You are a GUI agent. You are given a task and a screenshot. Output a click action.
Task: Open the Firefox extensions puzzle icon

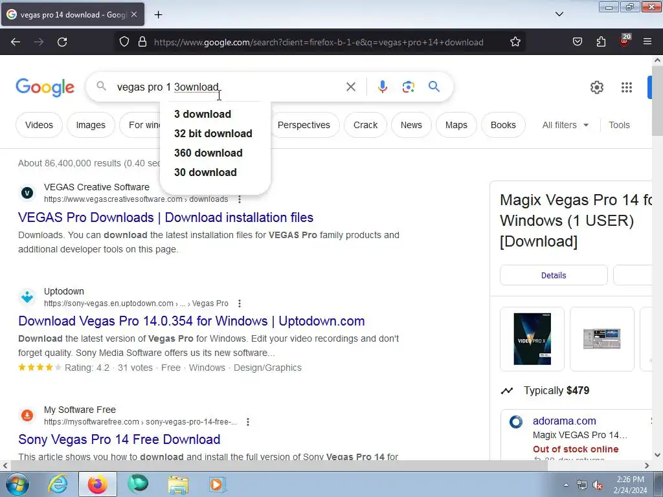(x=601, y=42)
